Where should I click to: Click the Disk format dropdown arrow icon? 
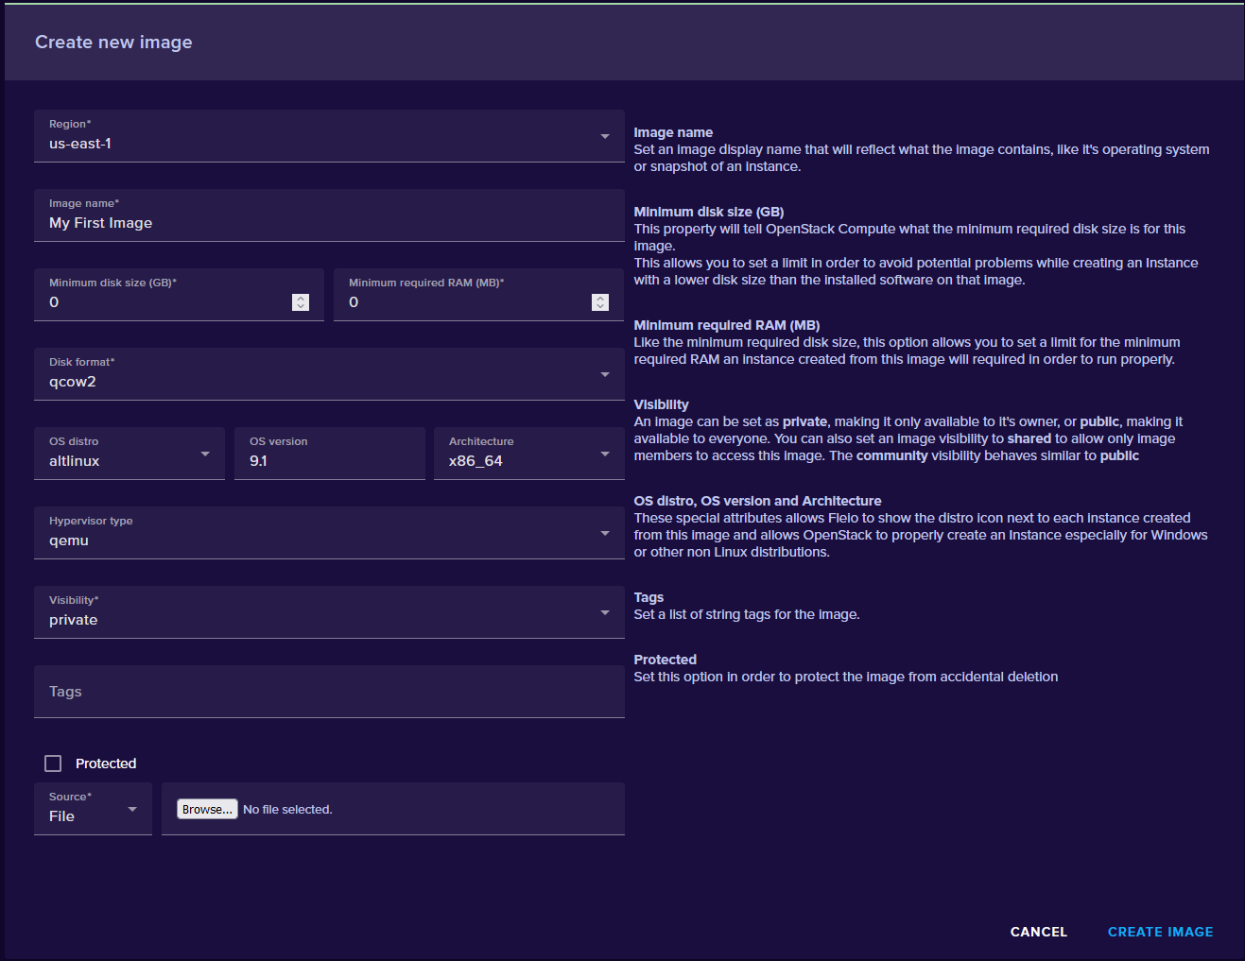tap(605, 375)
